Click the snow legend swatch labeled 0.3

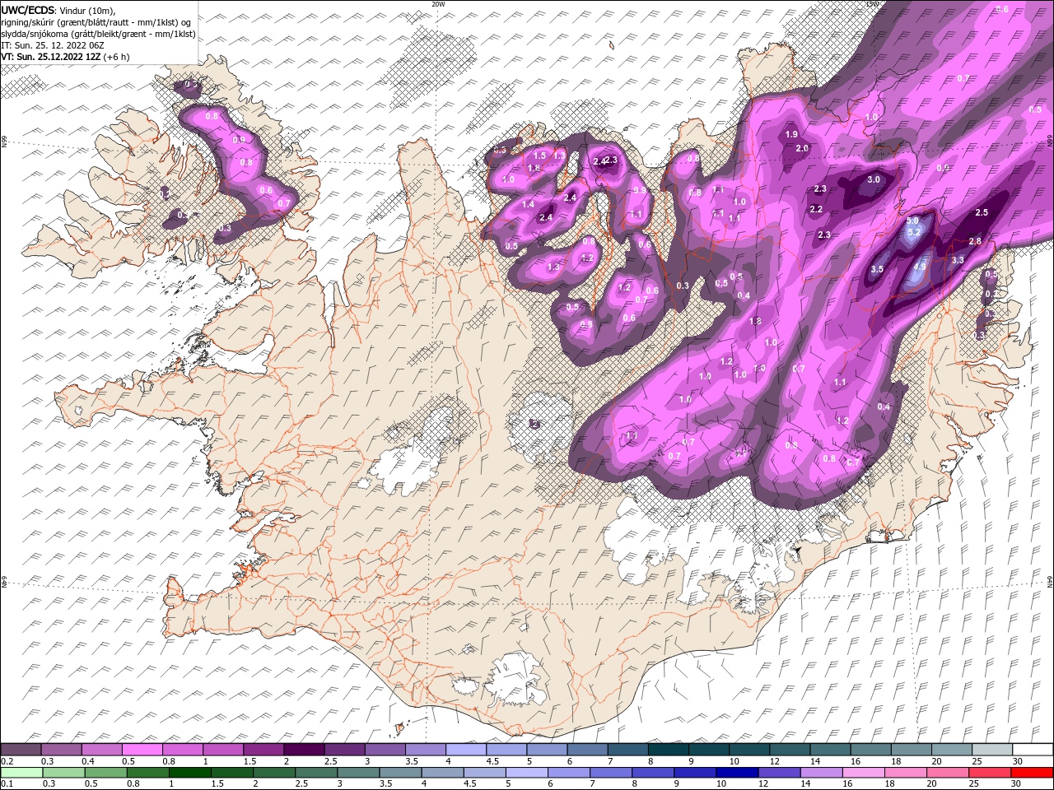click(62, 750)
